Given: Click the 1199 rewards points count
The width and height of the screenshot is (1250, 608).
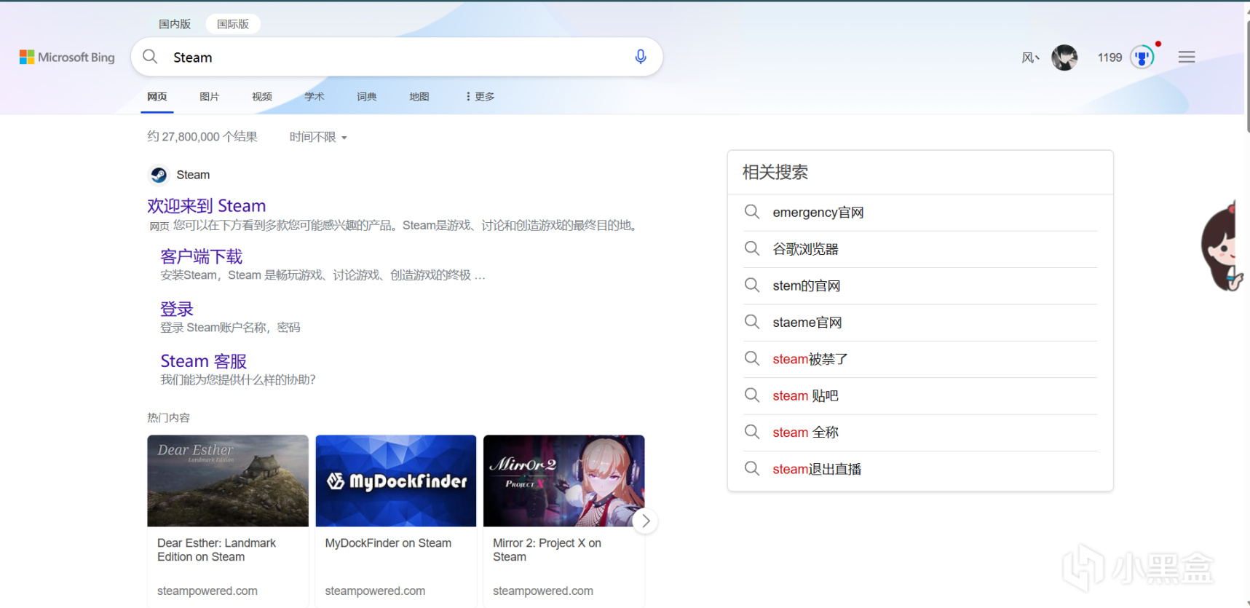Looking at the screenshot, I should point(1109,58).
